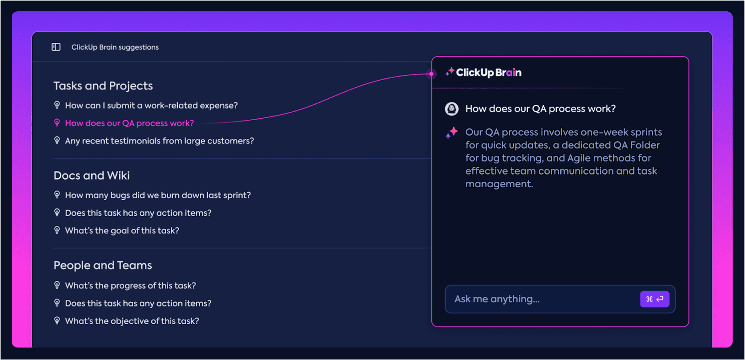Screen dimensions: 745x360
Task: Toggle the sidebar panel icon
Action: click(x=56, y=47)
